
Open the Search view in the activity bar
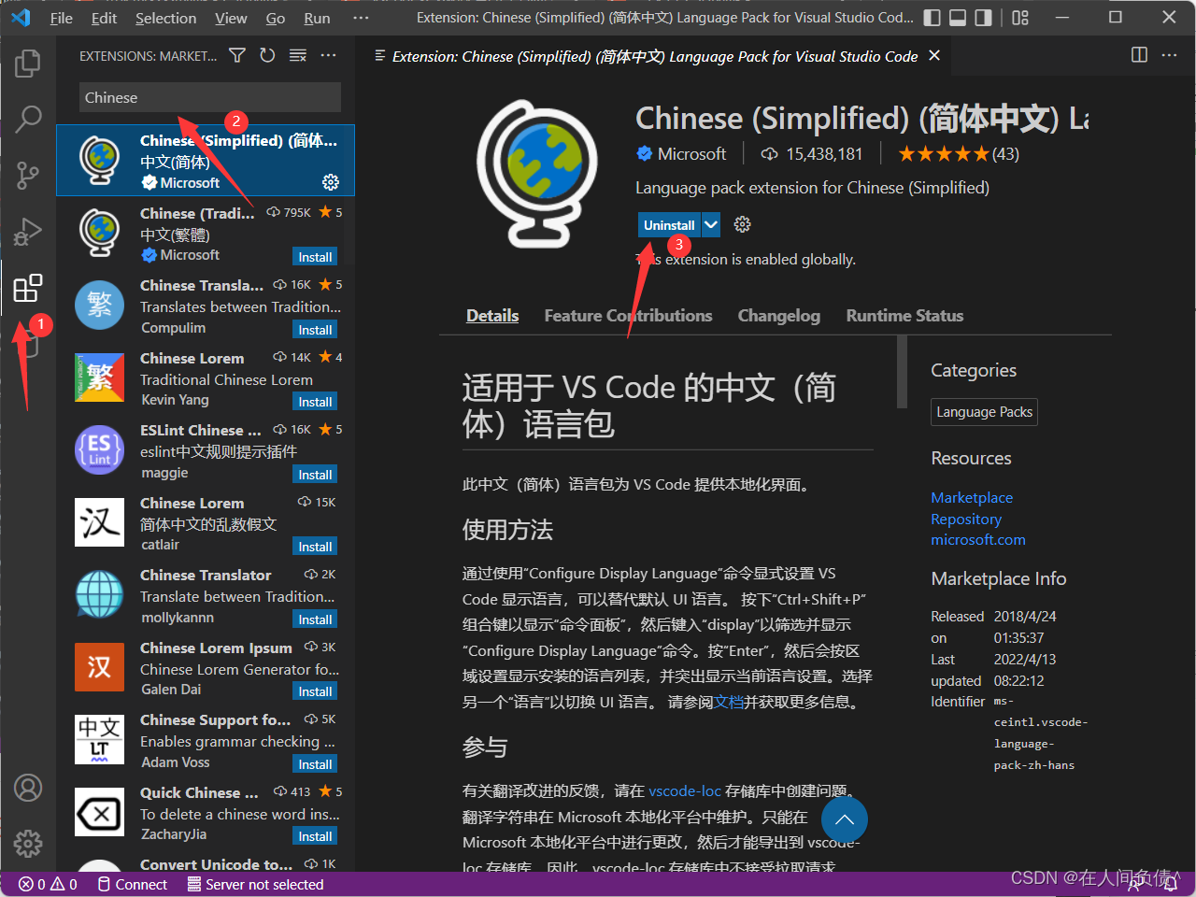tap(28, 119)
